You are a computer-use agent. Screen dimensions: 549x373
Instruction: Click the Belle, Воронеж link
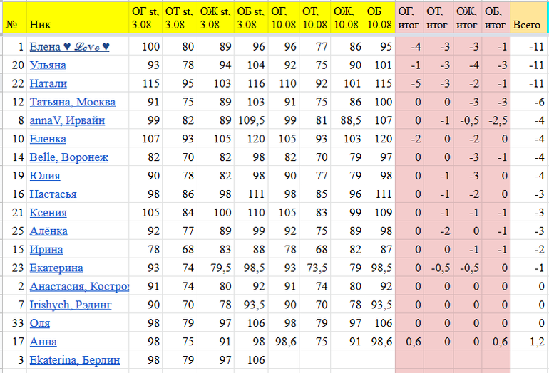coord(68,157)
